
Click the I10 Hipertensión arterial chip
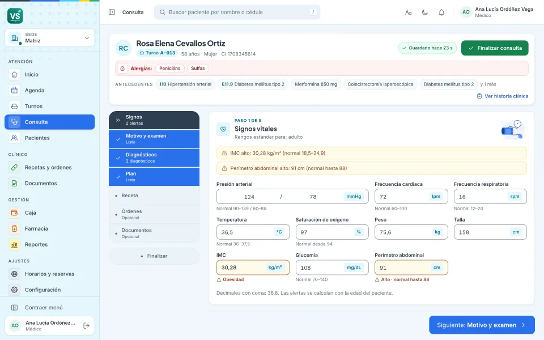coord(186,84)
